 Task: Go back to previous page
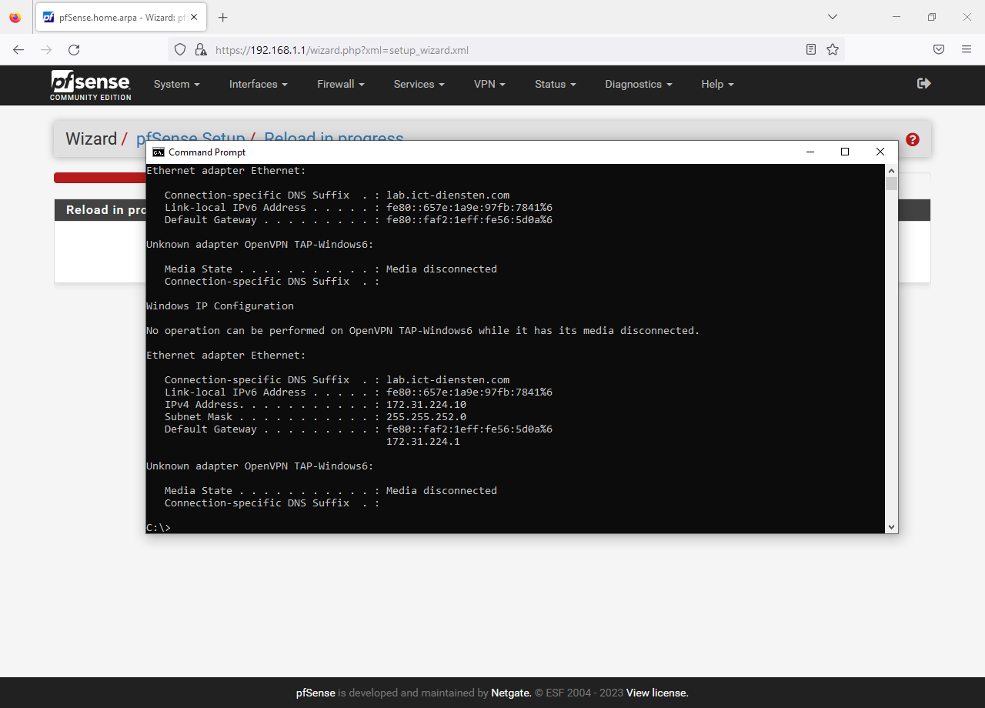tap(18, 49)
